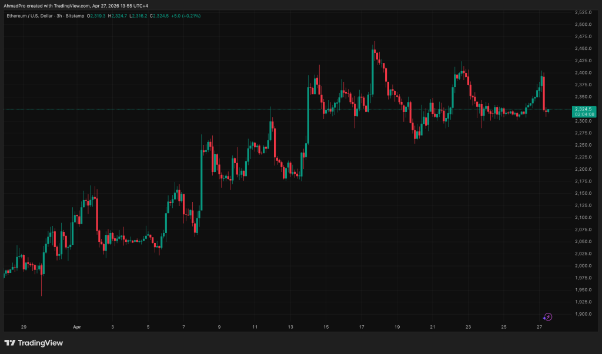
Task: Click the last candle at the chart's right edge
Action: (x=548, y=110)
